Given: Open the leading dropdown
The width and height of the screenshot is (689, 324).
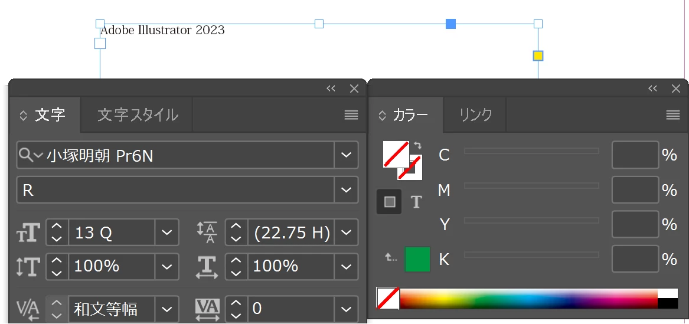Looking at the screenshot, I should 346,233.
